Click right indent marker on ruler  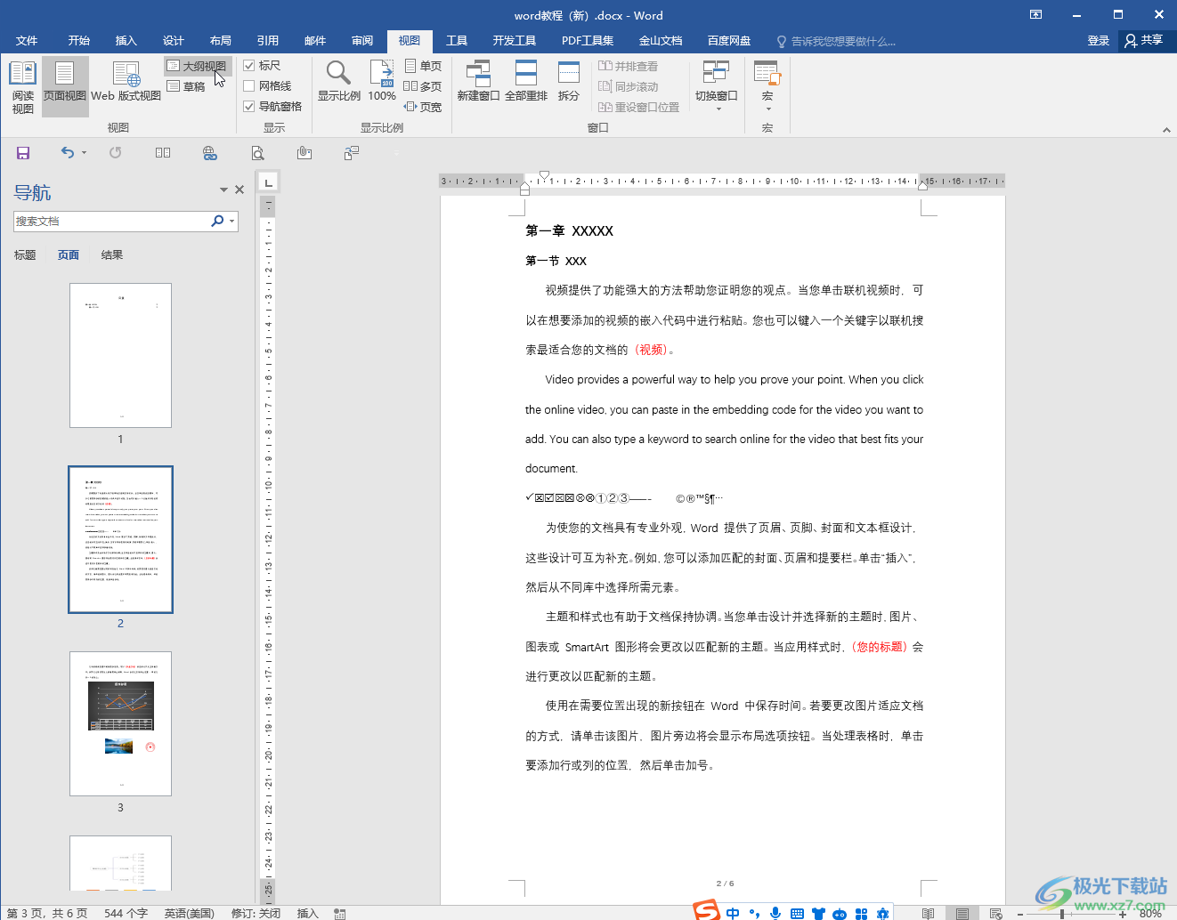[923, 185]
